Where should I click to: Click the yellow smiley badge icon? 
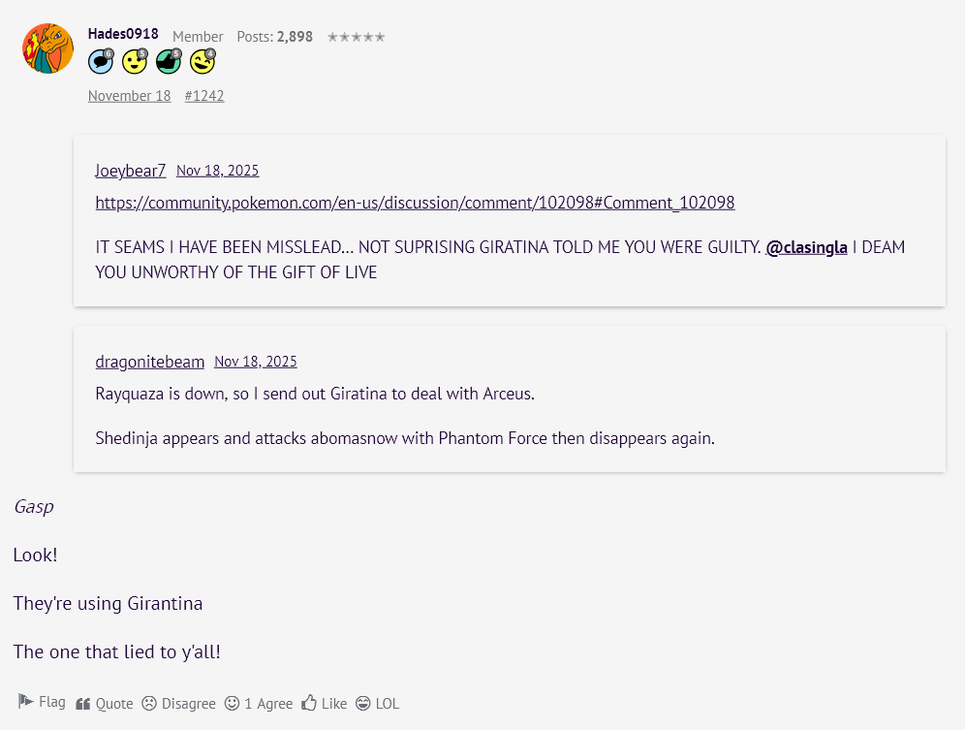pos(135,61)
